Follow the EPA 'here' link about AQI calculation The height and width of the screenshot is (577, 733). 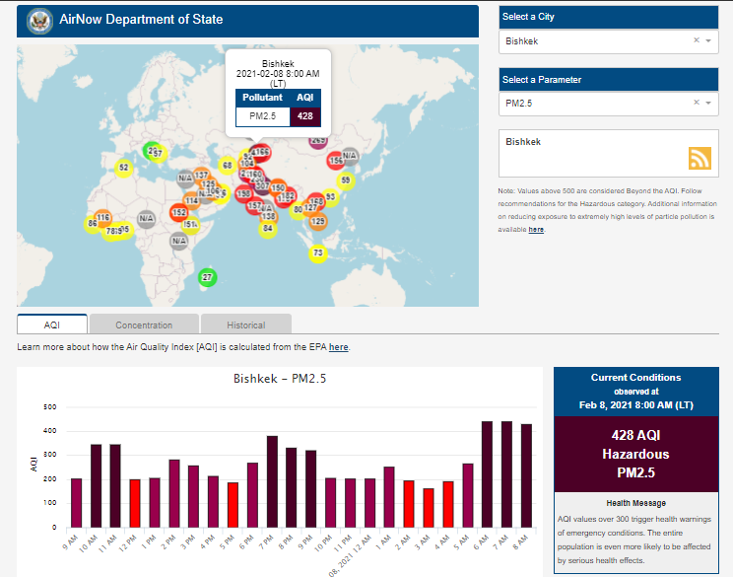click(338, 347)
